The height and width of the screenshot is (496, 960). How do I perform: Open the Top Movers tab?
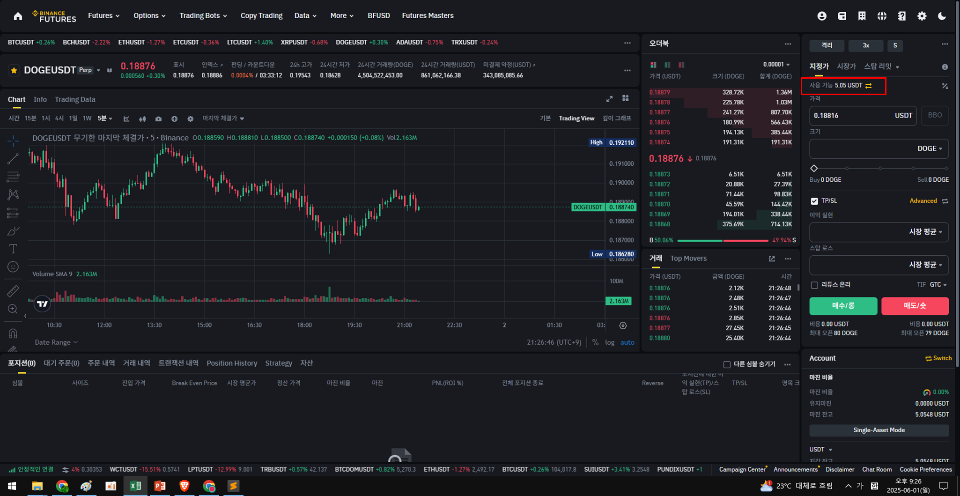click(688, 259)
